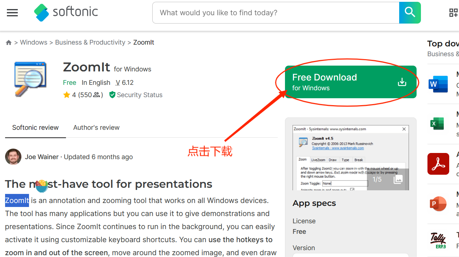Click the version 6.12 label

[125, 83]
